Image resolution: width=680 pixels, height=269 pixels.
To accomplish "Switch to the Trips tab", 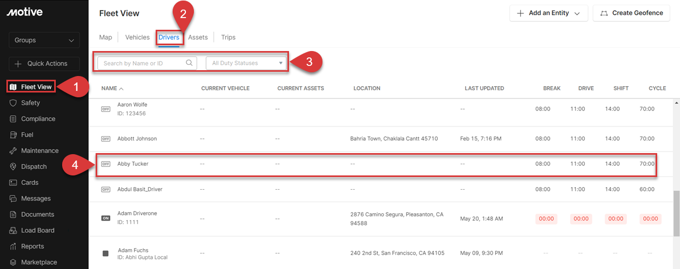I will click(228, 37).
